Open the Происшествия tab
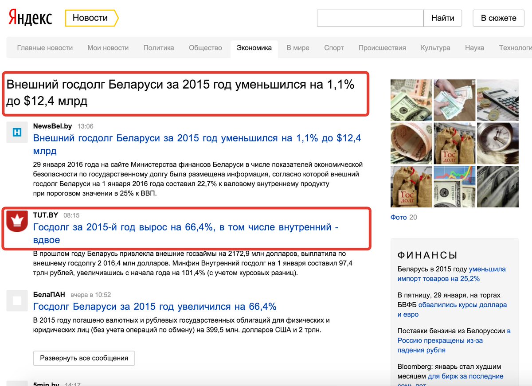532x386 pixels. tap(382, 48)
